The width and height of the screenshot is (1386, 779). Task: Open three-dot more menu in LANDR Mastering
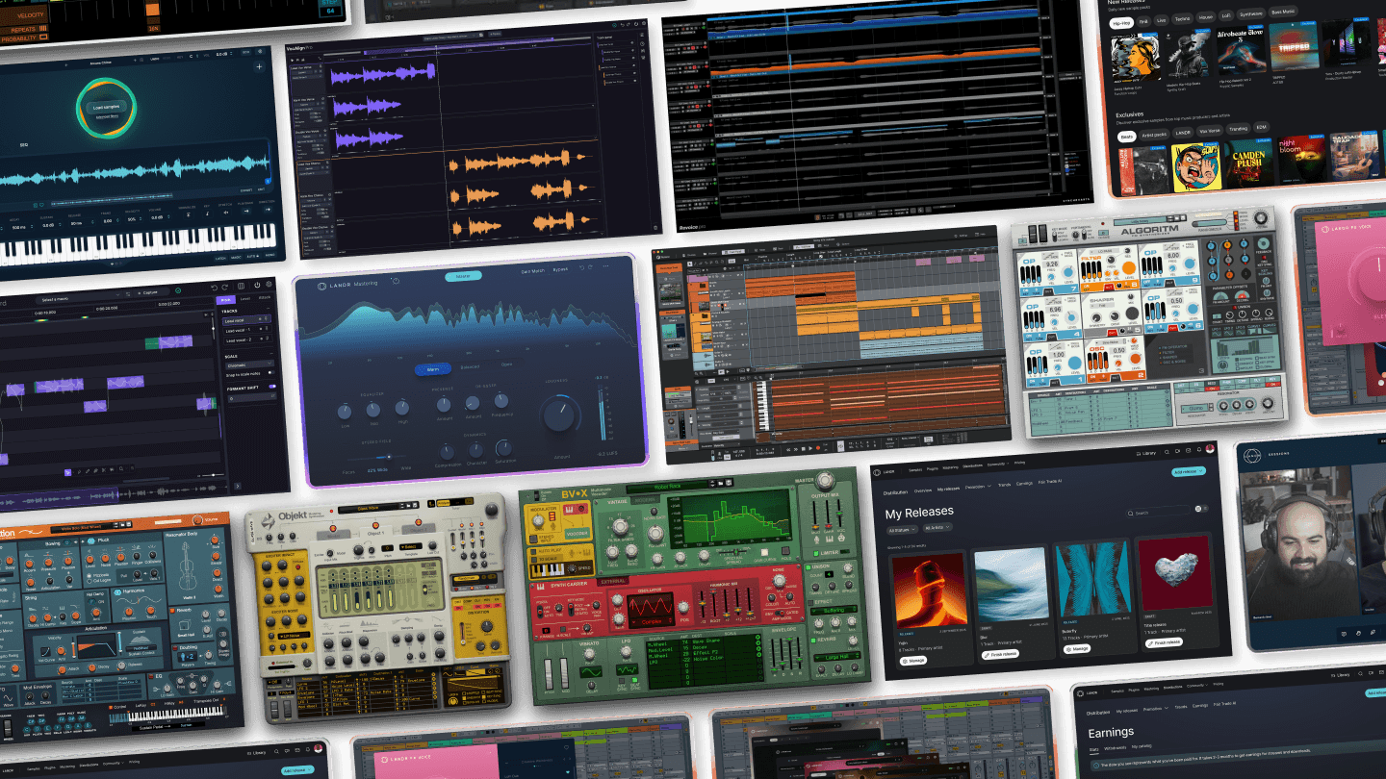click(x=606, y=266)
